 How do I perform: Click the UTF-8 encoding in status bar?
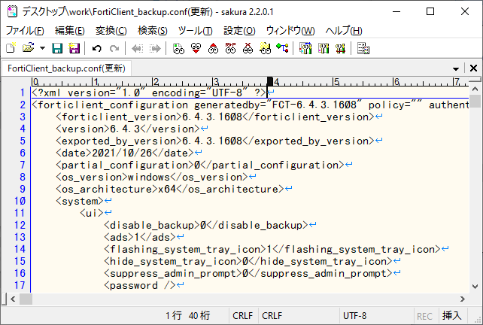(x=355, y=316)
